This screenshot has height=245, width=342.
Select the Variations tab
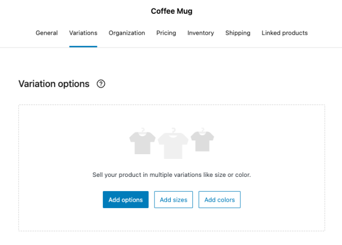(83, 33)
